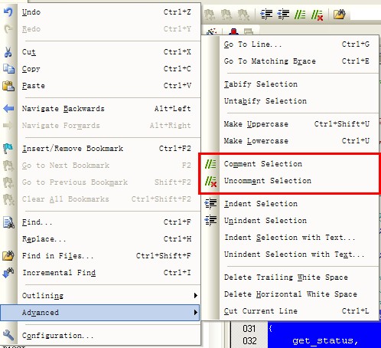Click the Indent Selection toolbar icon

266,15
